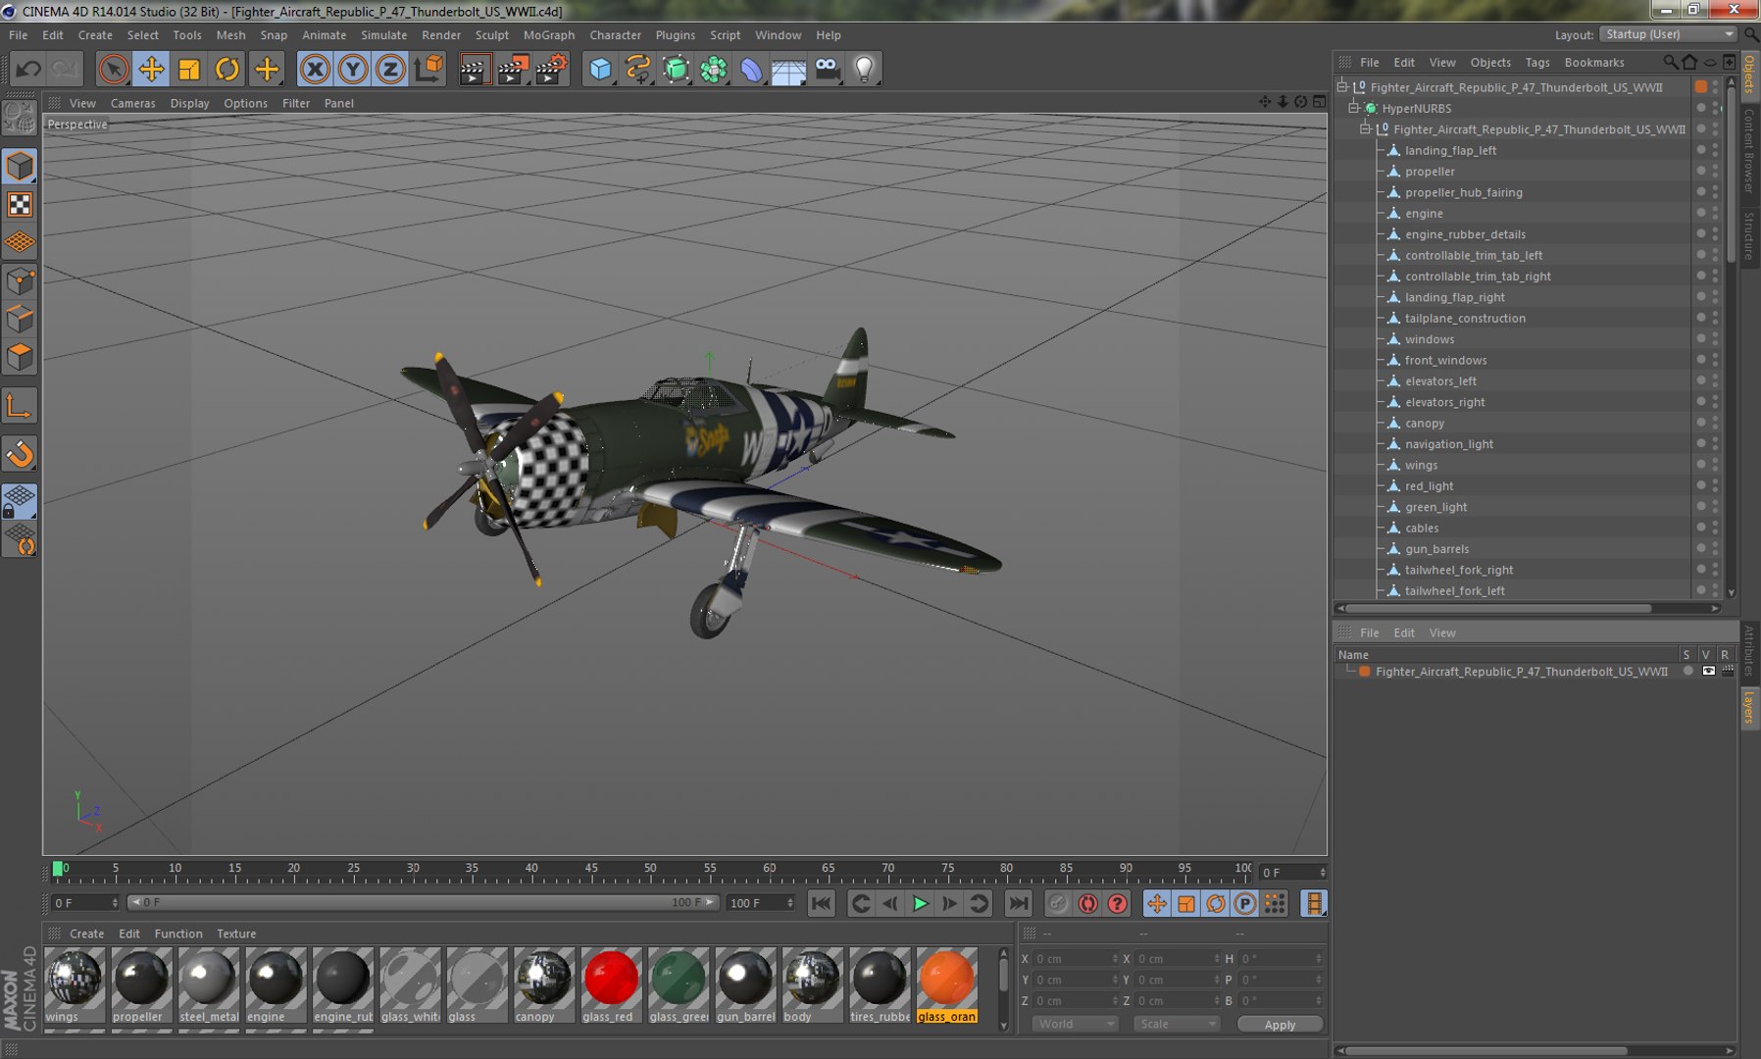Toggle visibility dot for propeller object

coord(1700,171)
